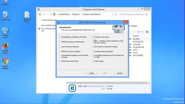This screenshot has height=104, width=185.
Task: Click the Back arrow in Programs and Features
Action: tap(40, 14)
